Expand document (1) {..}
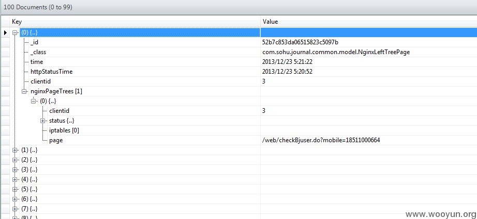477x219 pixels. coord(14,150)
